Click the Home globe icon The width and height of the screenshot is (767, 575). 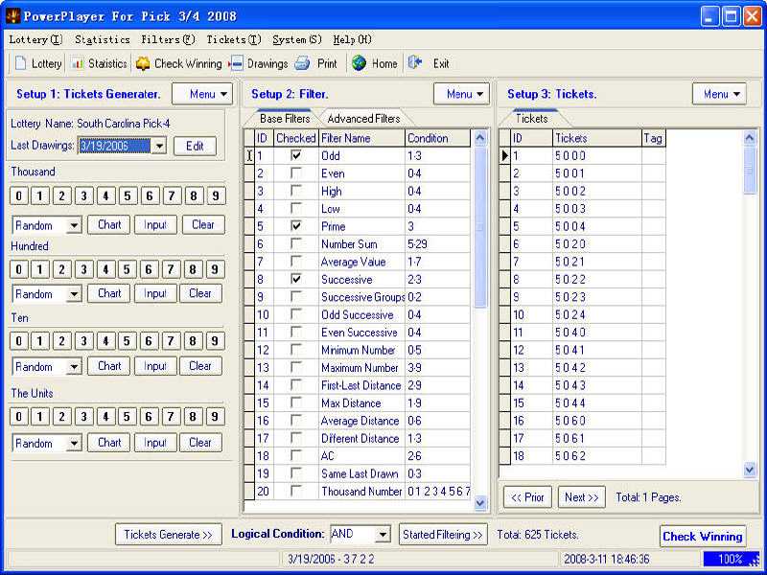359,63
